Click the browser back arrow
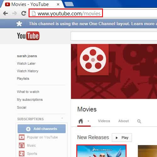Viewport: 157px width, 157px height. click(x=6, y=13)
